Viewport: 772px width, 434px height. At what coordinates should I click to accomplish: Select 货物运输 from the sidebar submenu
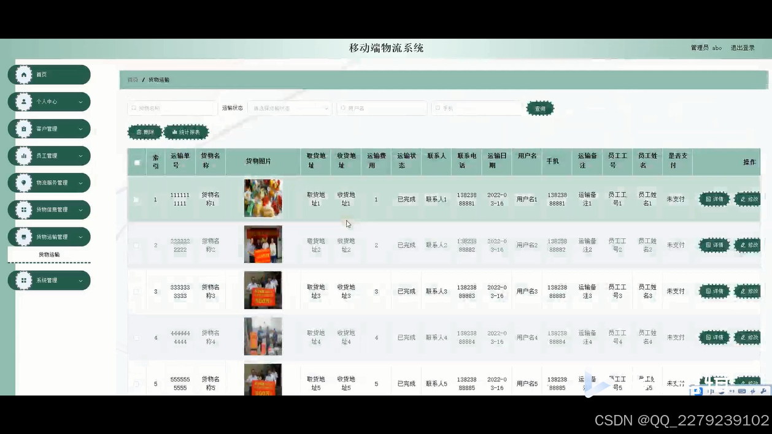pyautogui.click(x=49, y=254)
